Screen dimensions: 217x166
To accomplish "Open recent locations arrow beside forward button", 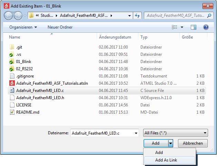I will point(25,16).
